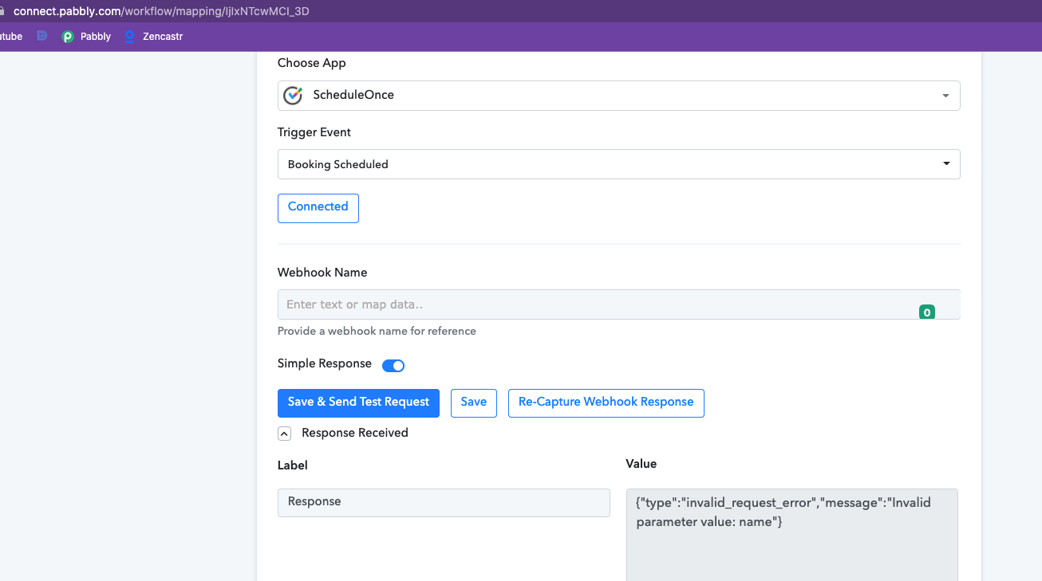Click the Response label field
Image resolution: width=1042 pixels, height=581 pixels.
coord(444,502)
